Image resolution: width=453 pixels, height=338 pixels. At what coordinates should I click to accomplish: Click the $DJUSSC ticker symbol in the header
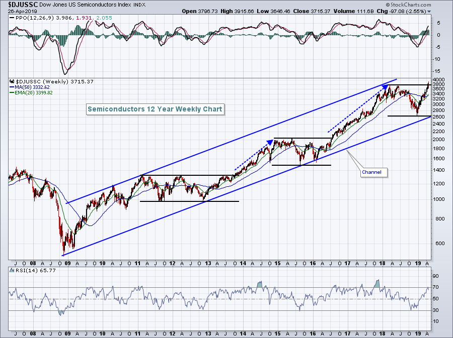(23, 5)
